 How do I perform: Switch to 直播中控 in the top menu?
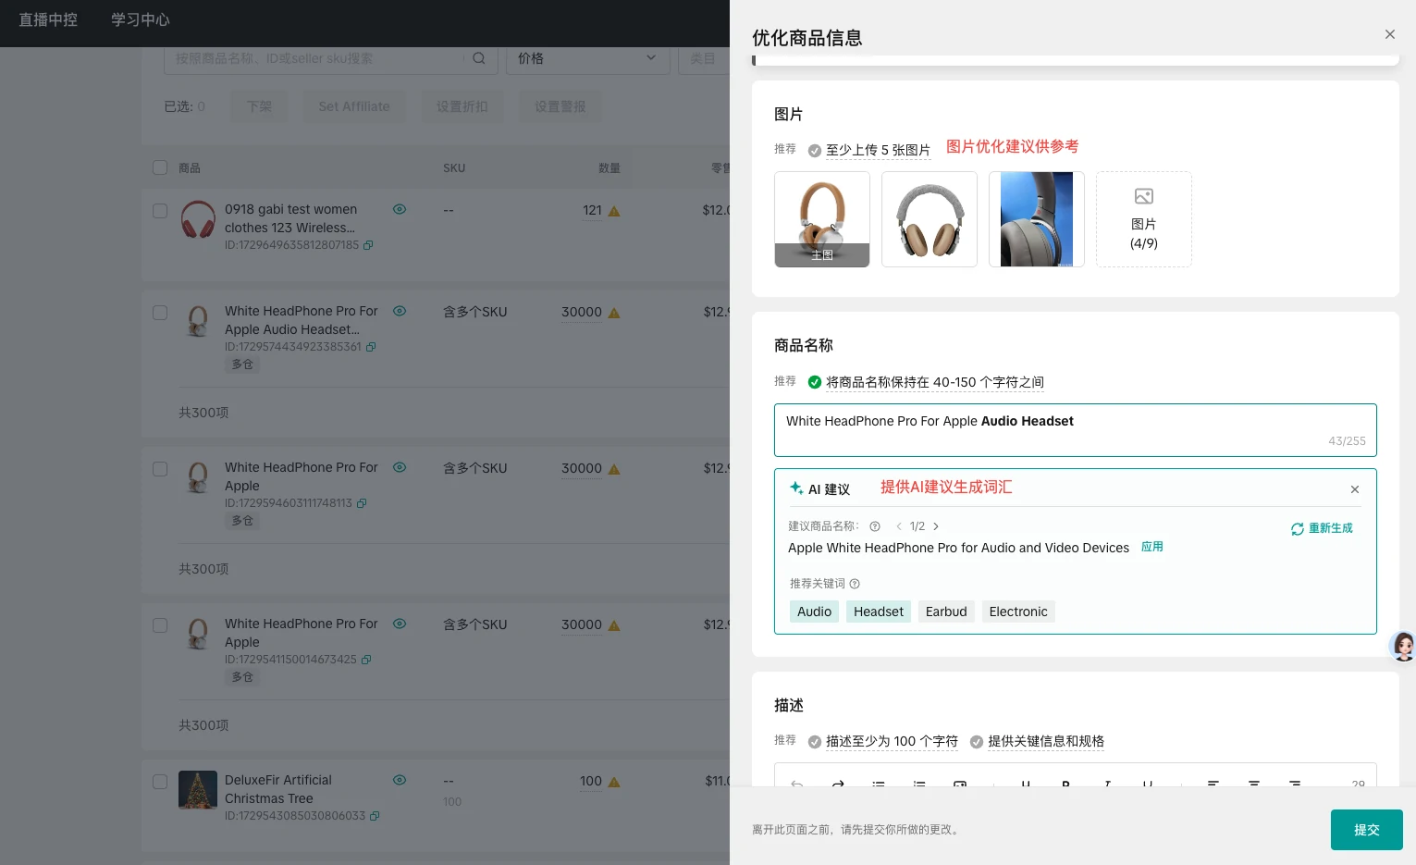coord(48,19)
